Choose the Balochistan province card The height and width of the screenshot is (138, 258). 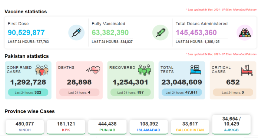pyautogui.click(x=190, y=127)
